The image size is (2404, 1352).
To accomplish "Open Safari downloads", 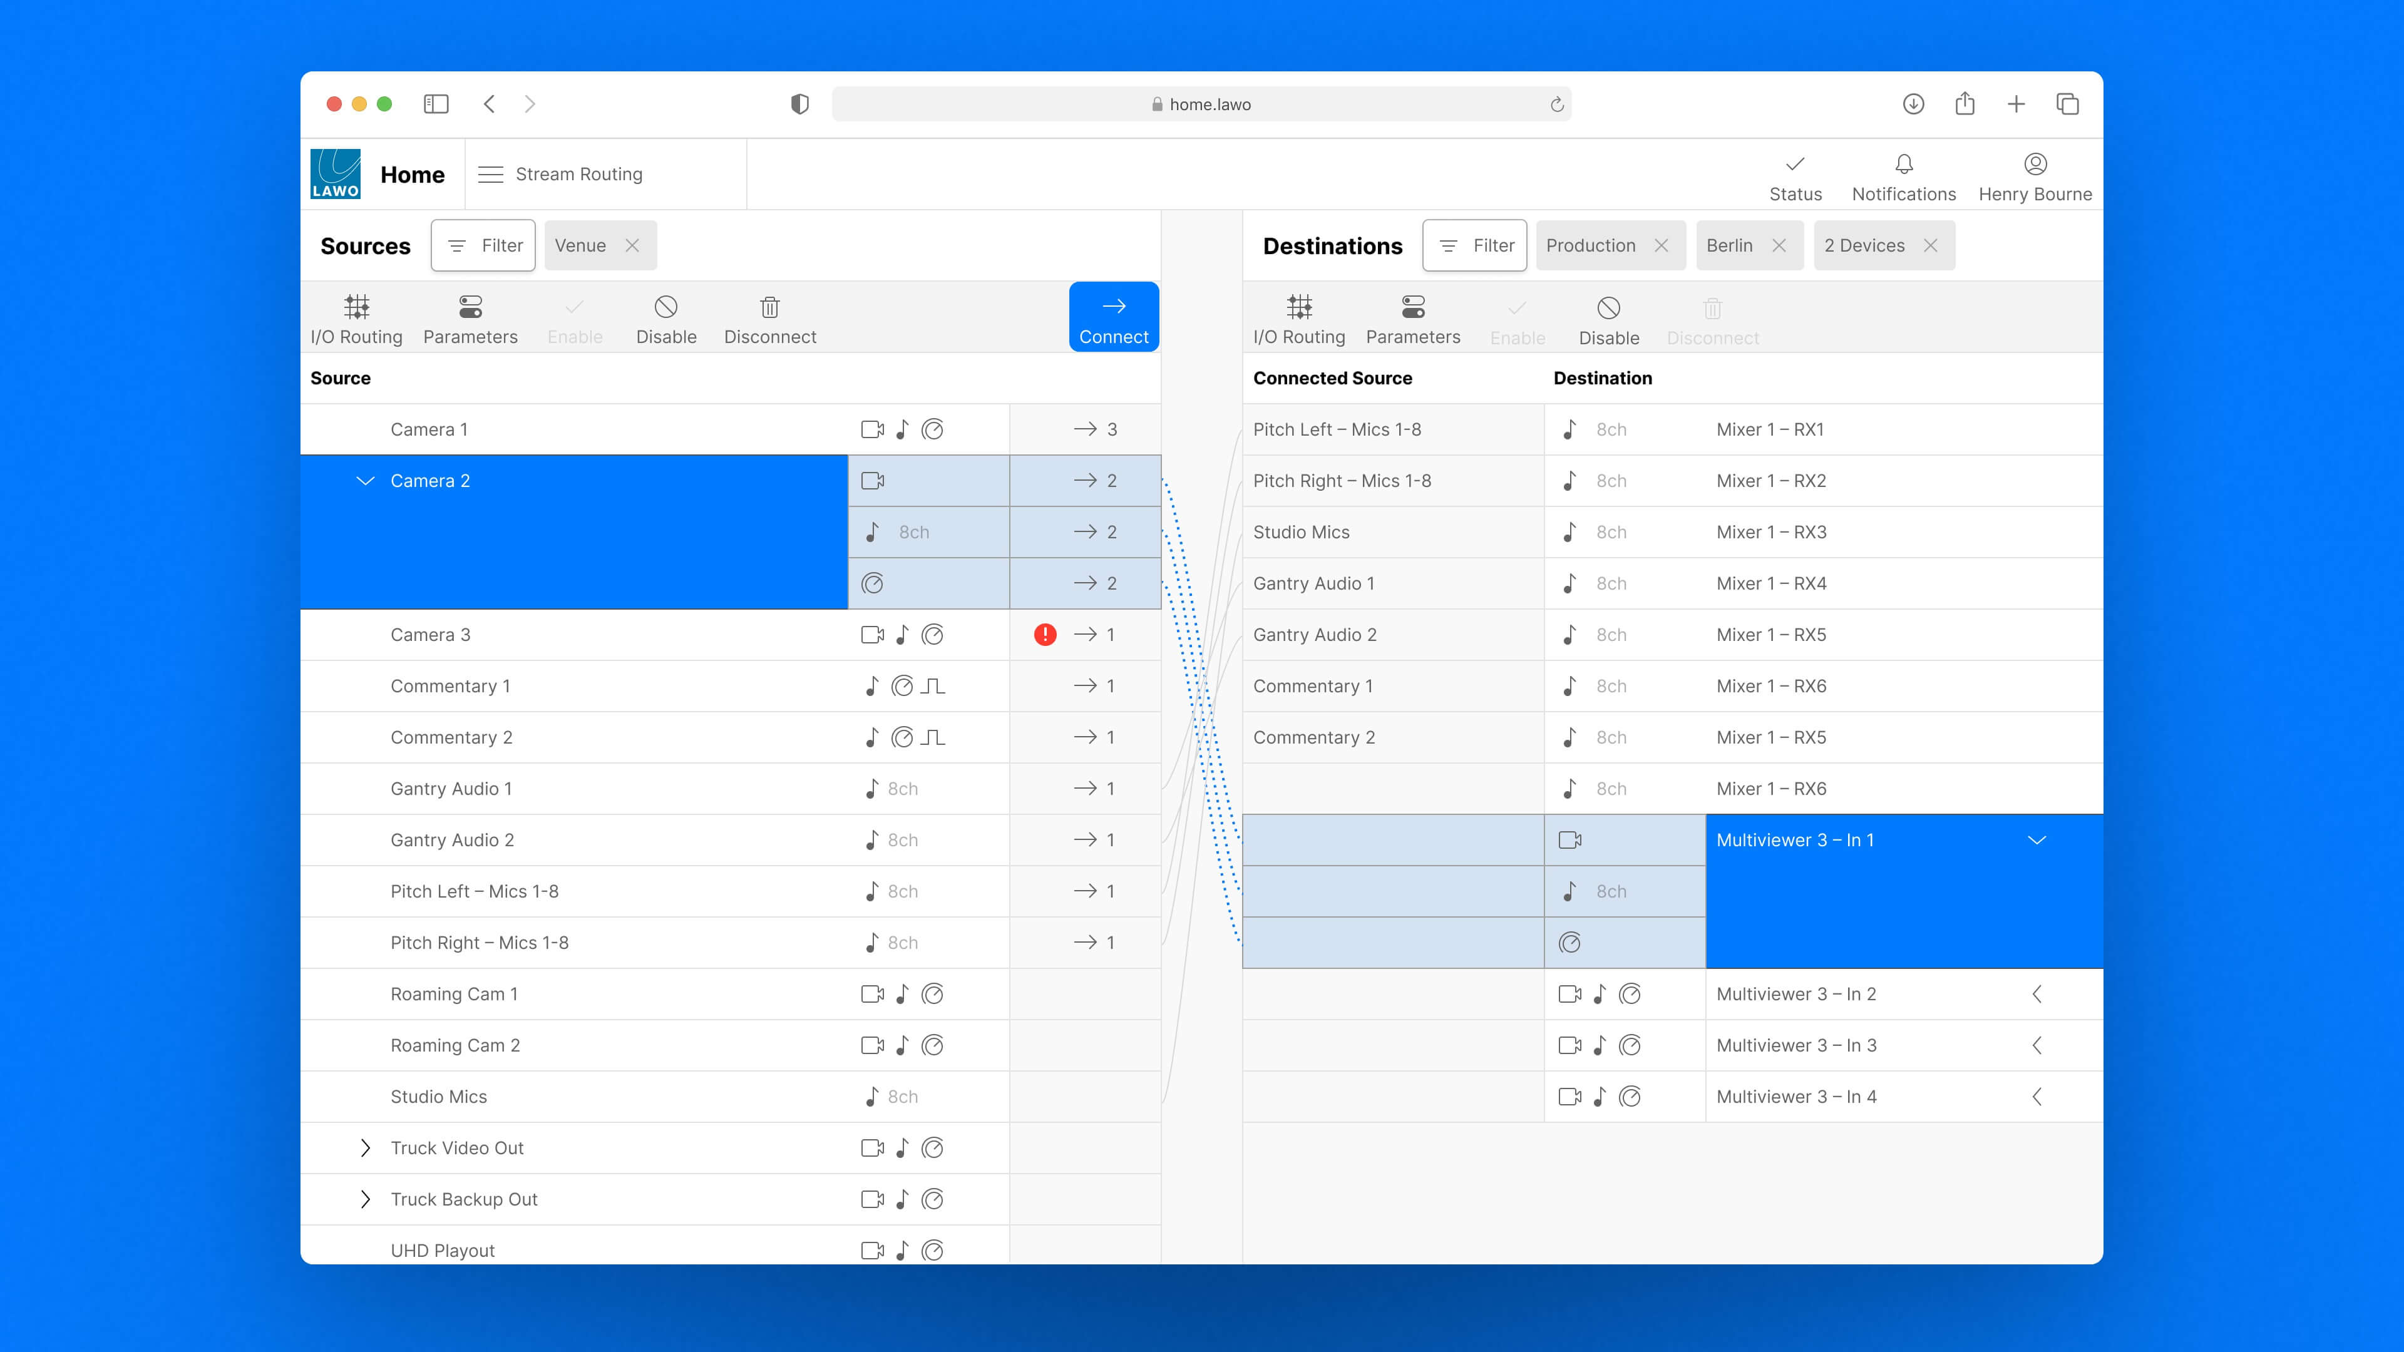I will (x=1913, y=103).
